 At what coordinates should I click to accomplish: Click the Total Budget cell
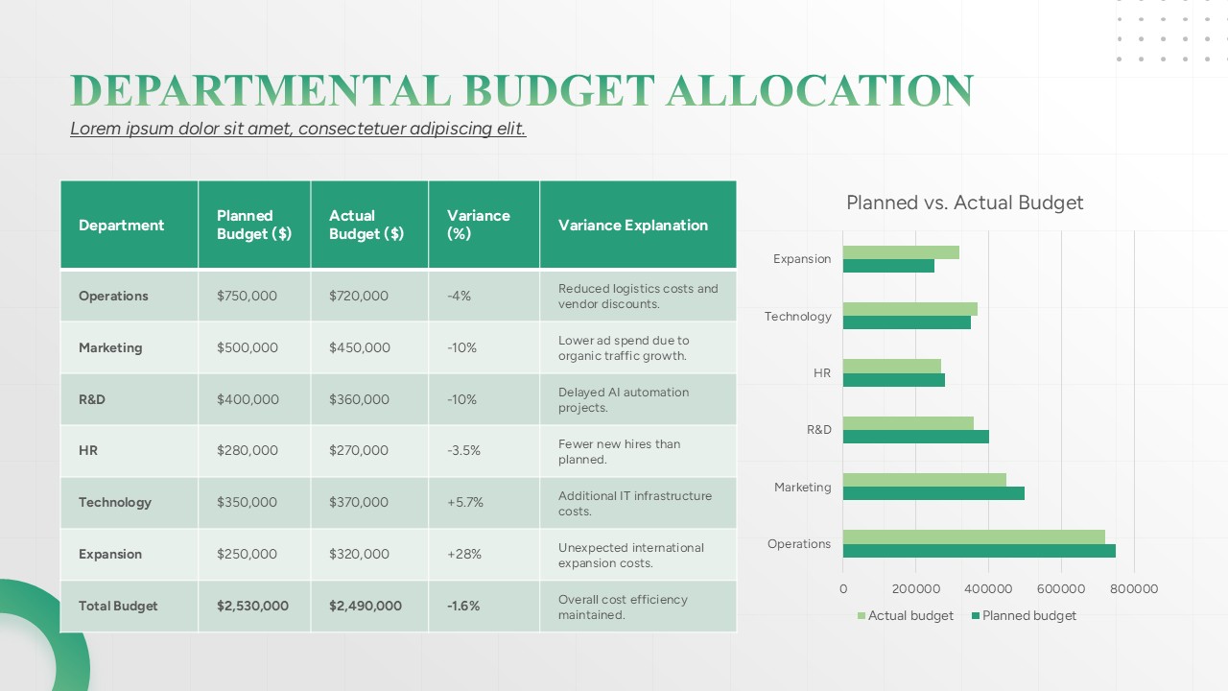[x=130, y=607]
